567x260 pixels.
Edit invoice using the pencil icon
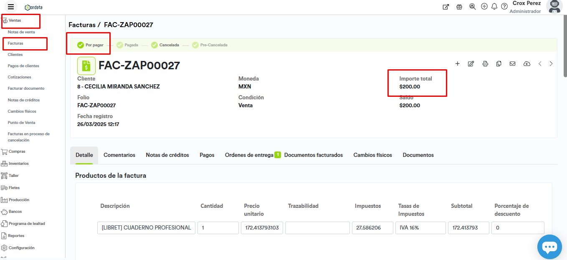[x=471, y=64]
